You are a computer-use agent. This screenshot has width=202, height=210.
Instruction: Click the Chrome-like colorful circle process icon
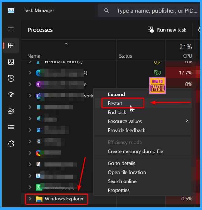tap(38, 153)
